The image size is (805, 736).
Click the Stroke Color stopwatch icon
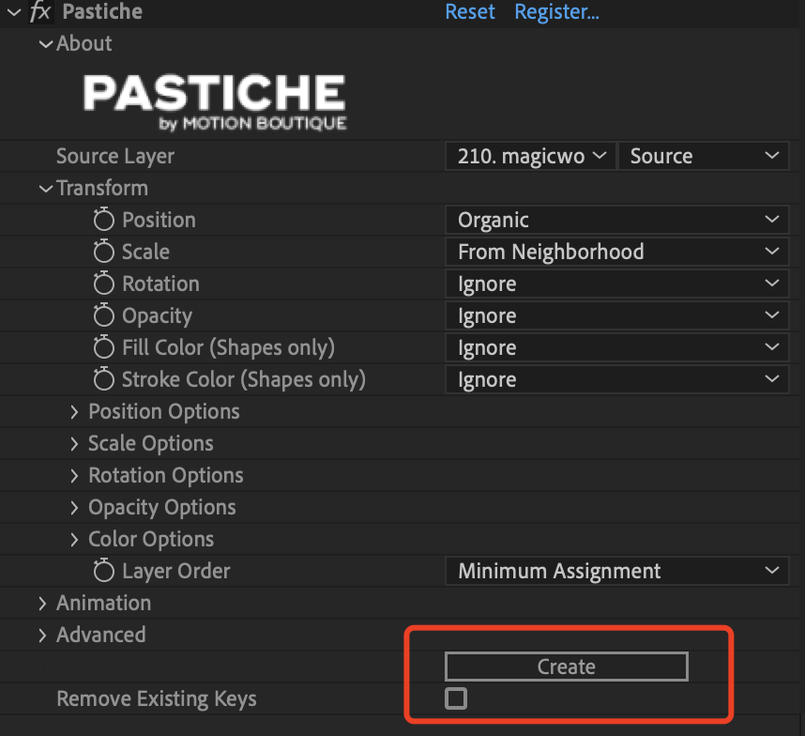(103, 380)
